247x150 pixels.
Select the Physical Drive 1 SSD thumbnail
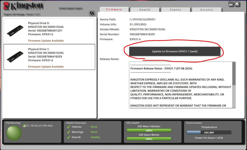(15, 57)
